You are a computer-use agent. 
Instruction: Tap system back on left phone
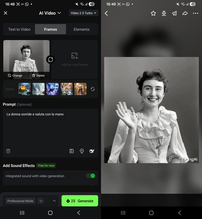(x=78, y=213)
